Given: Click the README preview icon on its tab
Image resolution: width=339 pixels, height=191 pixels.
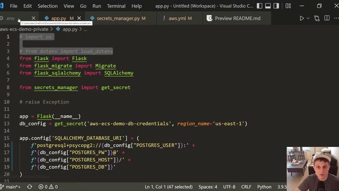Looking at the screenshot, I should click(x=209, y=18).
